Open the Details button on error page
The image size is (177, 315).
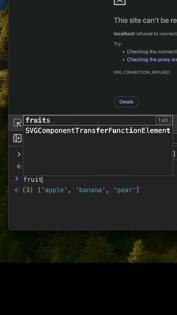pos(126,102)
